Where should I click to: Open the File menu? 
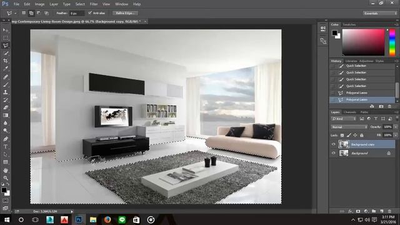pyautogui.click(x=16, y=4)
